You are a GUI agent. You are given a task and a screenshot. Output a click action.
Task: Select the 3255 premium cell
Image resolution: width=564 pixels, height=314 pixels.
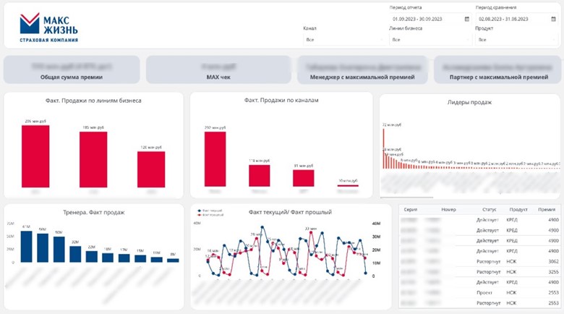tap(554, 272)
